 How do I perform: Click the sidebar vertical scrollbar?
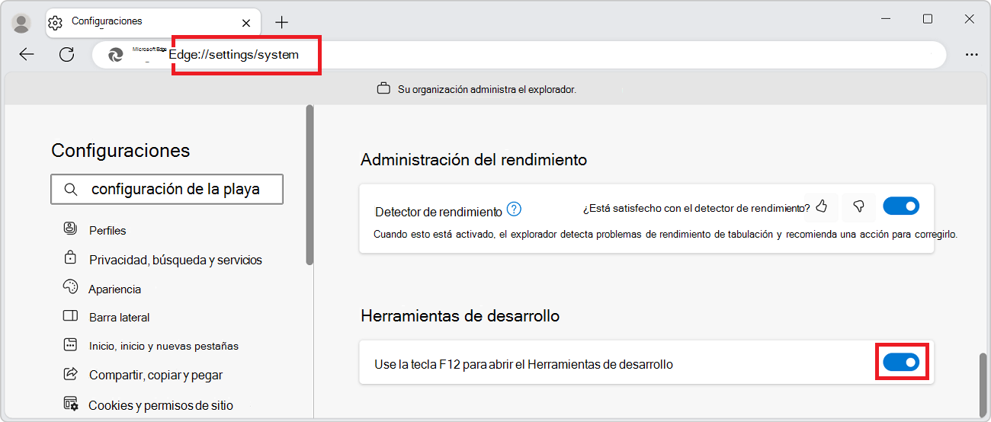[309, 184]
